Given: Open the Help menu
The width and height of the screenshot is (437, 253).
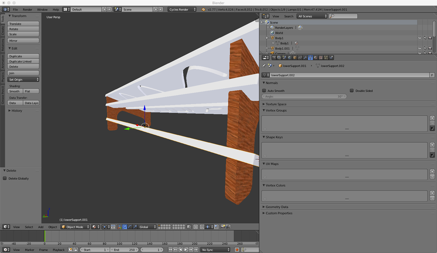Looking at the screenshot, I should [x=56, y=10].
